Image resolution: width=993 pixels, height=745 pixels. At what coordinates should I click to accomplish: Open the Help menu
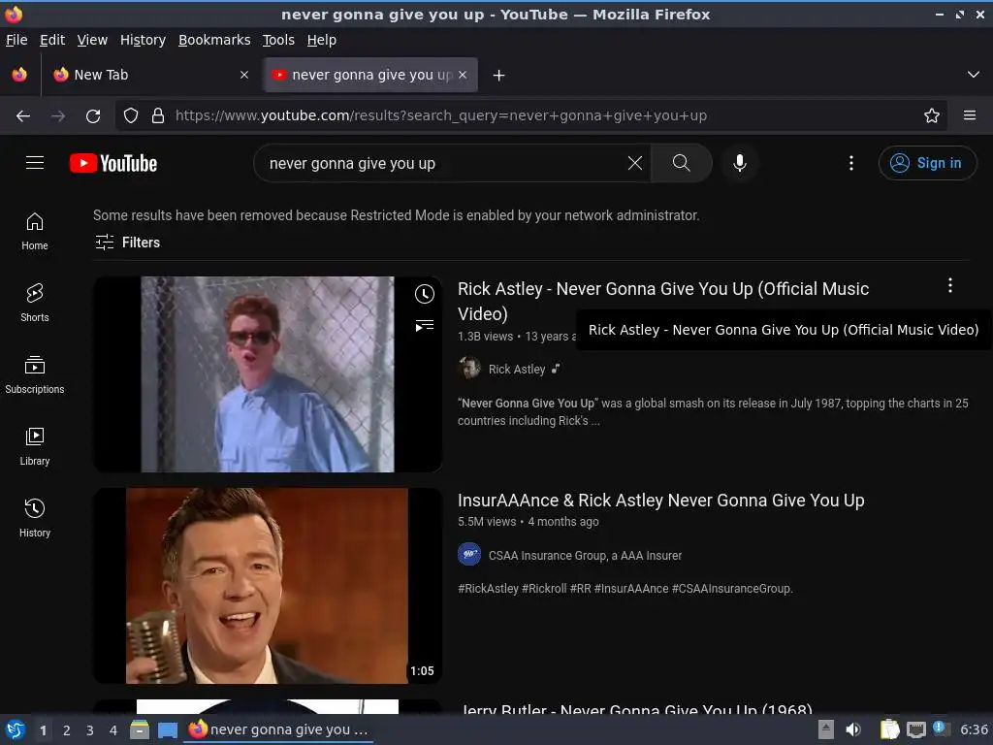coord(322,40)
